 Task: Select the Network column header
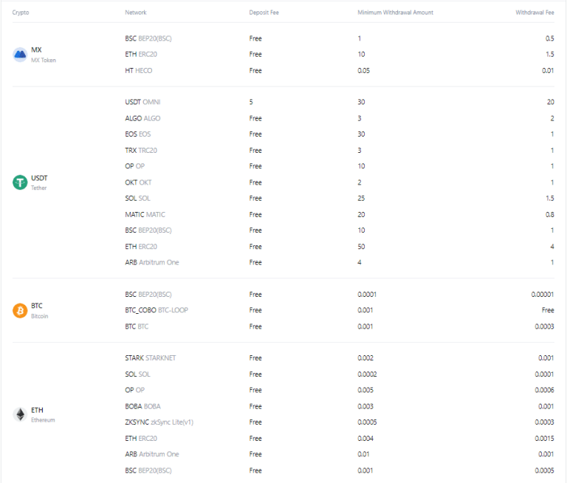coord(136,13)
